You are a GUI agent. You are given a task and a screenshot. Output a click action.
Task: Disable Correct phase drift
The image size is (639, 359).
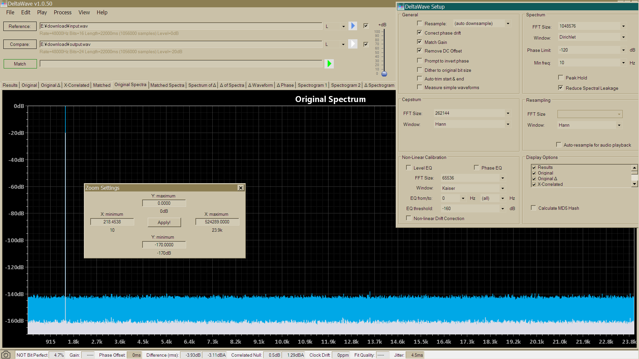click(x=419, y=33)
